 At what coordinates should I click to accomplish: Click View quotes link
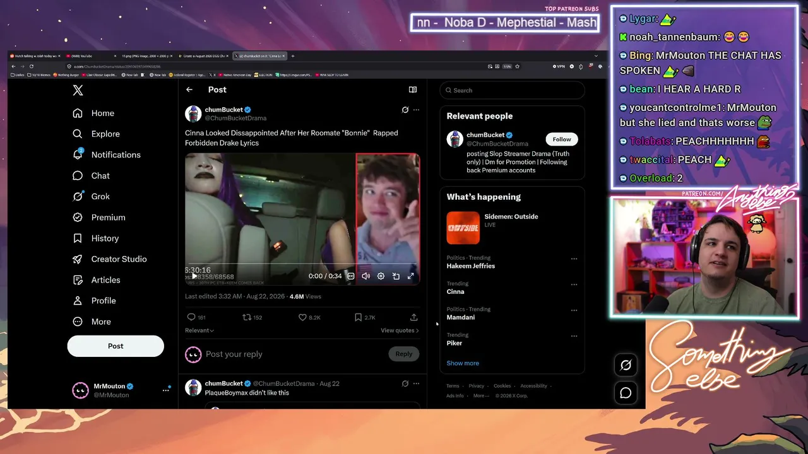coord(400,330)
